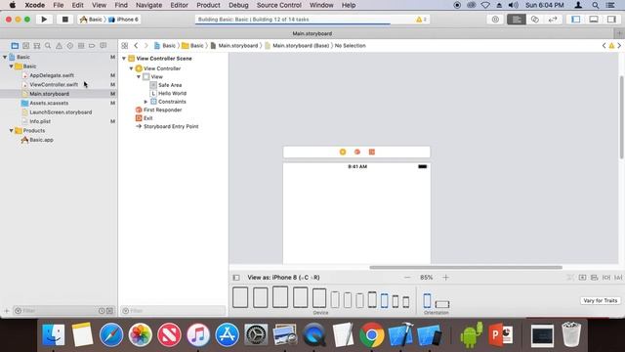Toggle the utilities inspector panel
This screenshot has width=625, height=352.
tap(611, 20)
